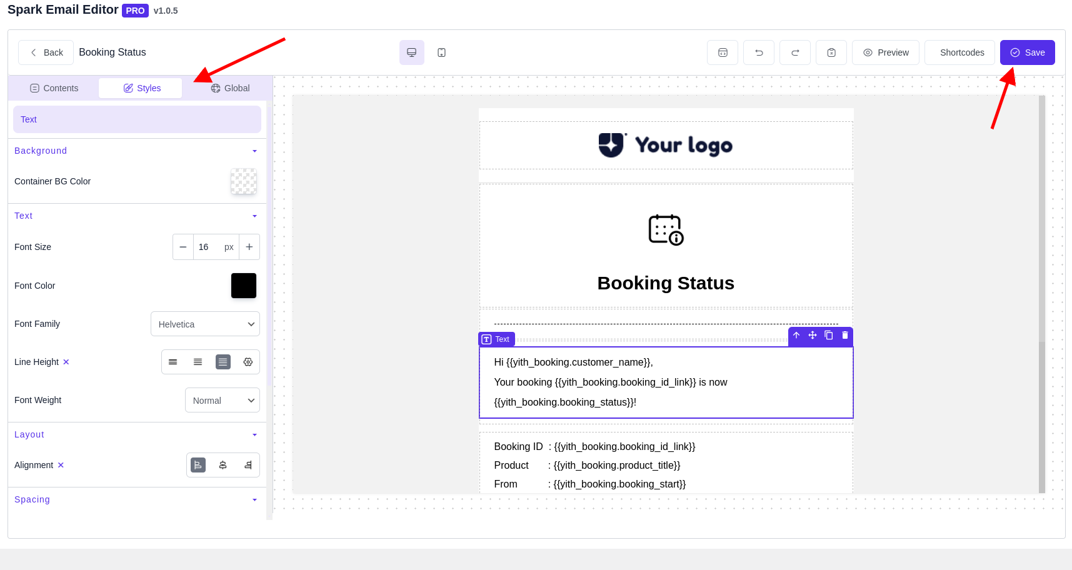Save the email template
This screenshot has width=1072, height=570.
1027,52
